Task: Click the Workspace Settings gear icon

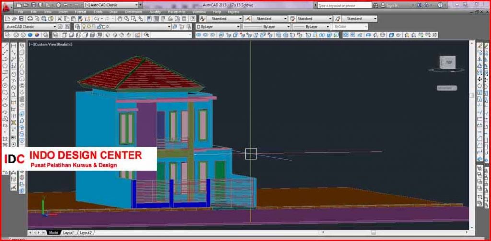Action: pyautogui.click(x=60, y=27)
